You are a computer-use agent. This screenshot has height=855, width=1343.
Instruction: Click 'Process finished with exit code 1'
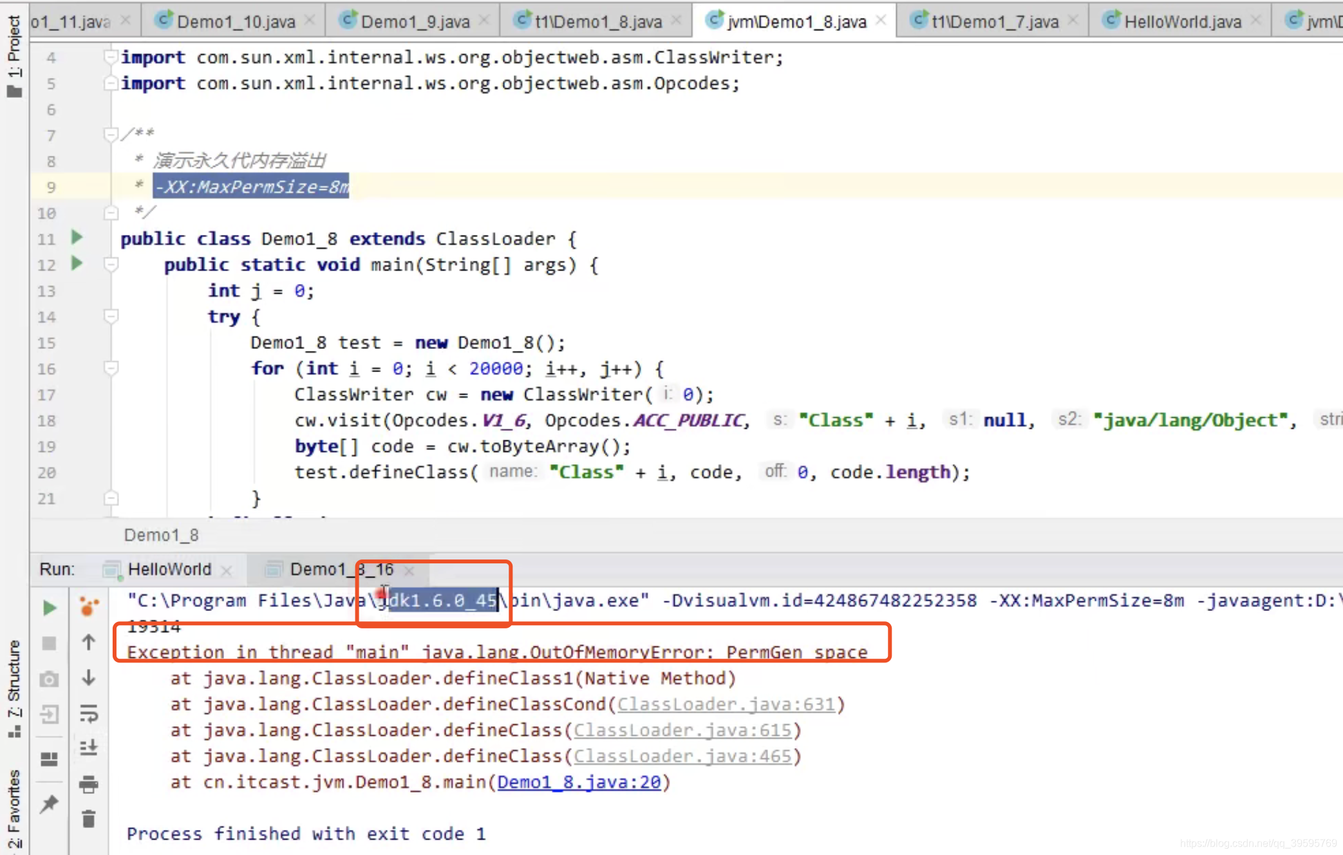[x=306, y=834]
